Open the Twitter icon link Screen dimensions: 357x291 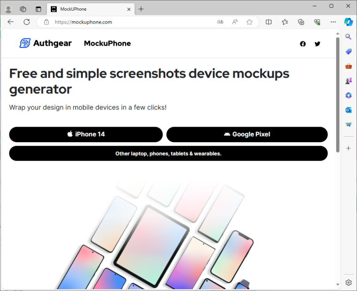(317, 44)
